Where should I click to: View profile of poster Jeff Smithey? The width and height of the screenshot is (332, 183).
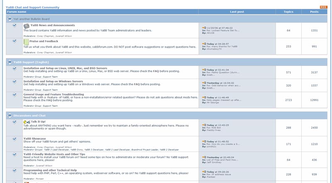(x=214, y=162)
